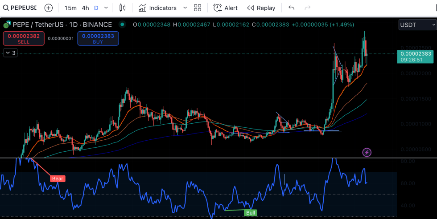This screenshot has height=219, width=437.
Task: Select the red Bear divergence label
Action: [x=58, y=178]
